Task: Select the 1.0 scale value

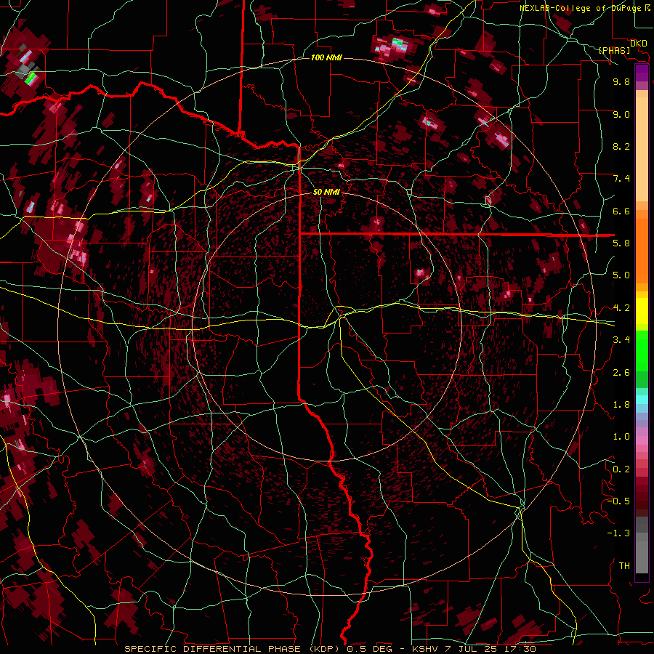Action: (621, 437)
